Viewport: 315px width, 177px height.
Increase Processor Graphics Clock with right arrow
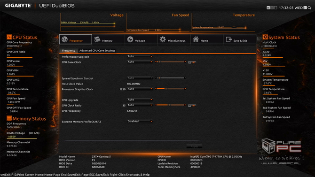click(185, 89)
